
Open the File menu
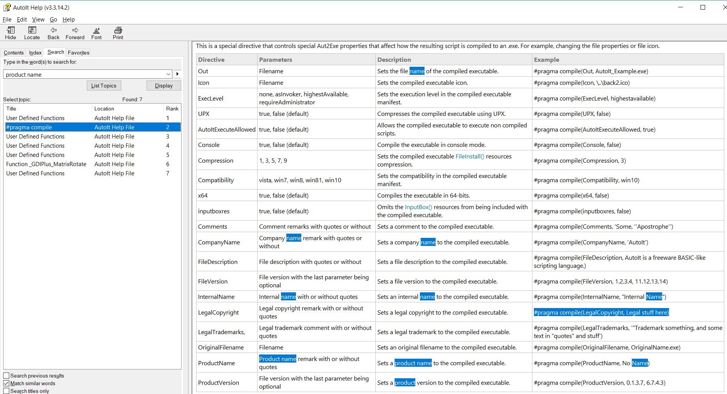pyautogui.click(x=7, y=20)
